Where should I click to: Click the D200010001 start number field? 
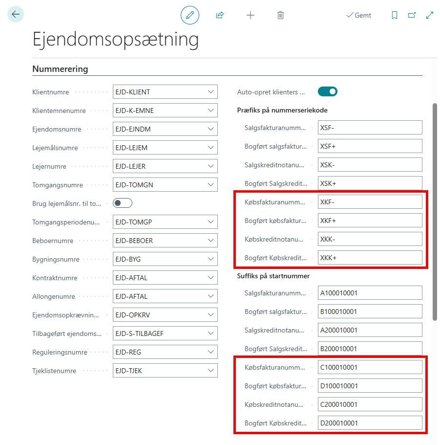click(x=370, y=423)
